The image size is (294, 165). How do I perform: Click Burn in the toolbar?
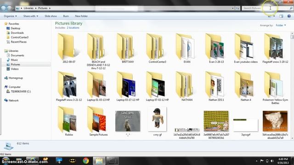click(x=66, y=16)
